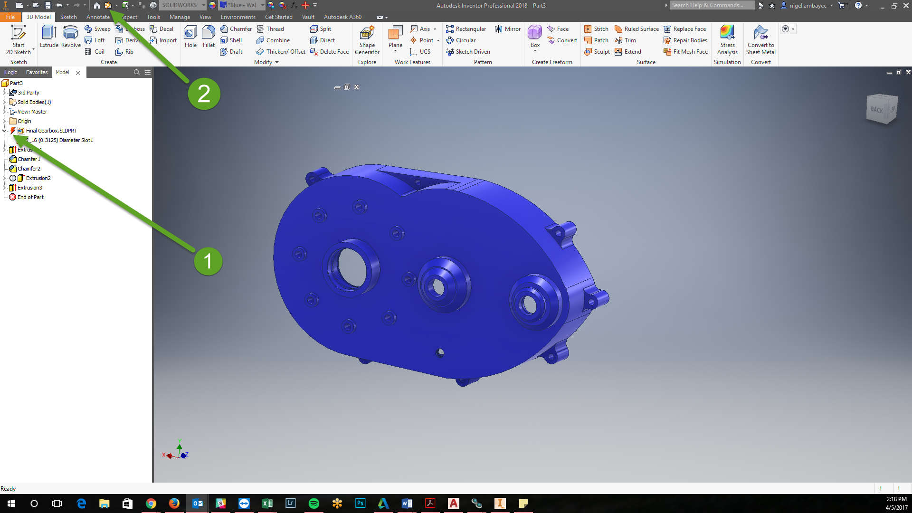Switch to the Sketch ribbon tab
912x513 pixels.
(68, 17)
